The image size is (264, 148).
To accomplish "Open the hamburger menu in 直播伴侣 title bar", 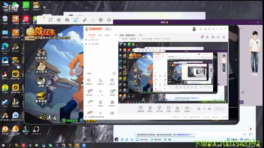I will pos(213,29).
